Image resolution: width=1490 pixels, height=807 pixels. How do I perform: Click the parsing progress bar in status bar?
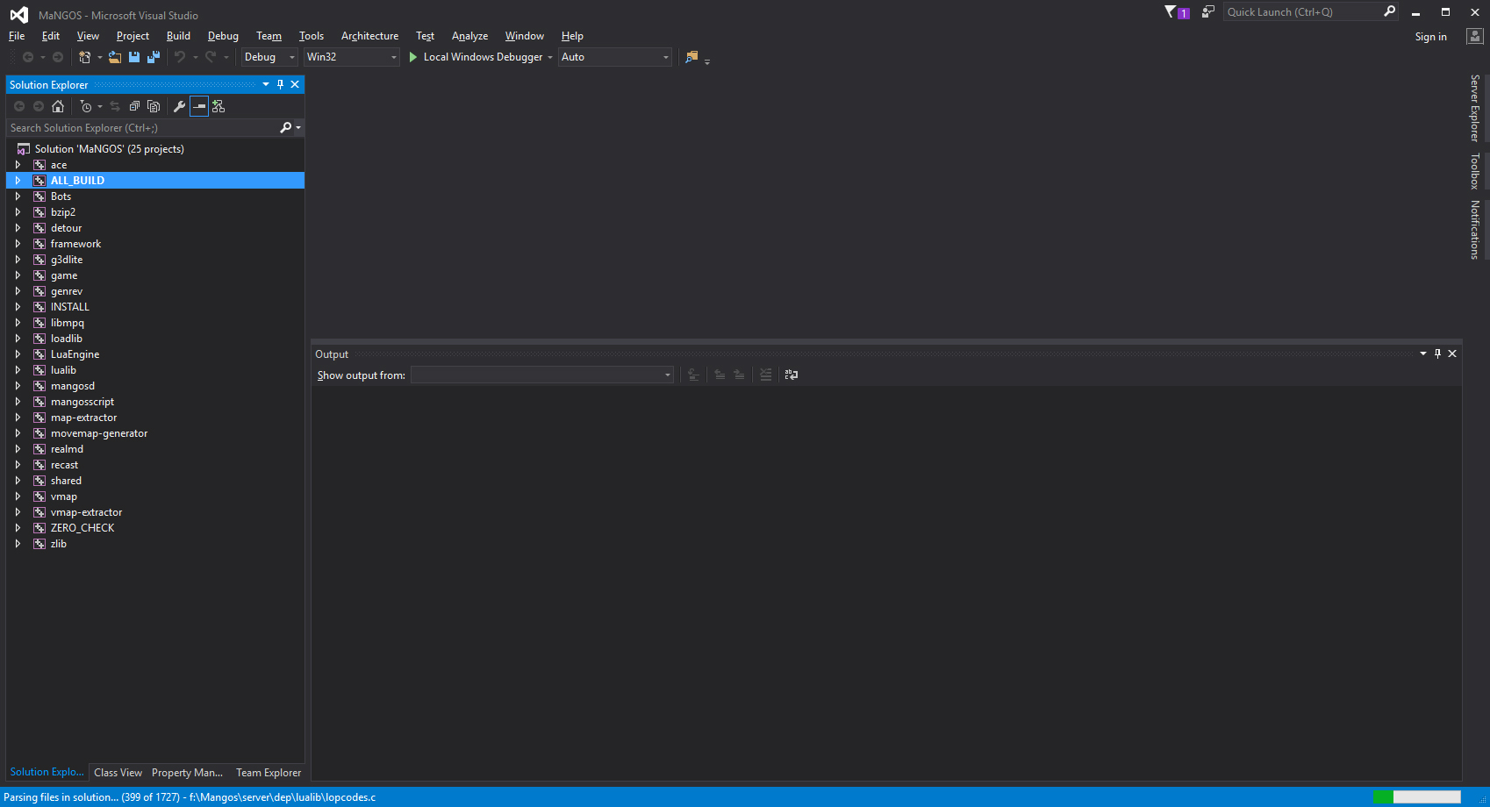click(1417, 796)
